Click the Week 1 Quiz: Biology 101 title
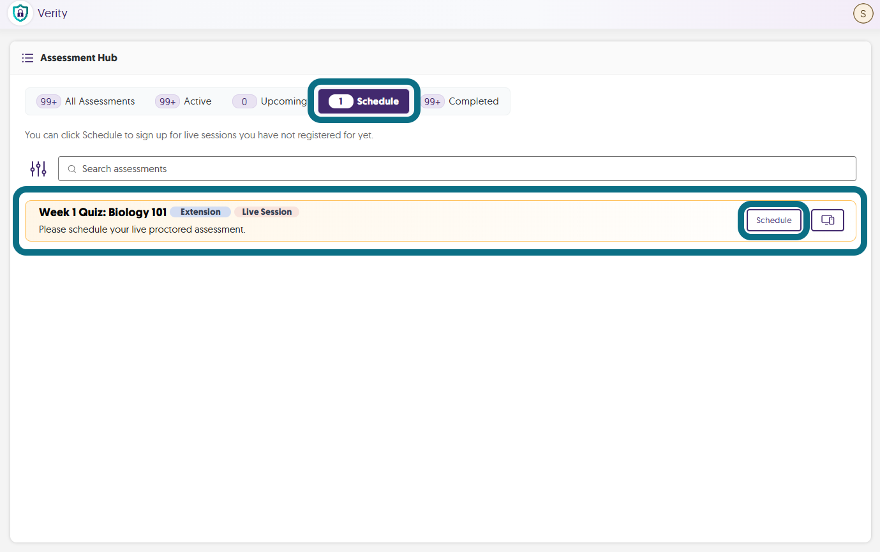The width and height of the screenshot is (880, 552). click(103, 212)
